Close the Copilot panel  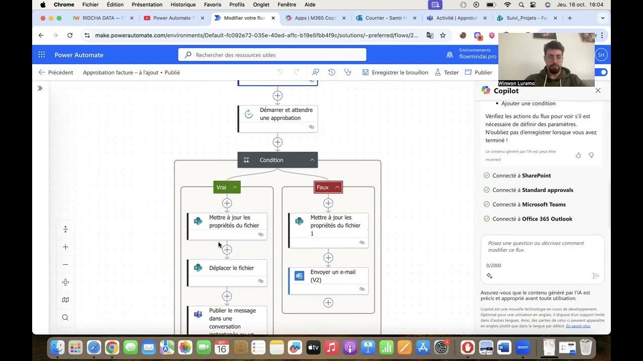[598, 91]
